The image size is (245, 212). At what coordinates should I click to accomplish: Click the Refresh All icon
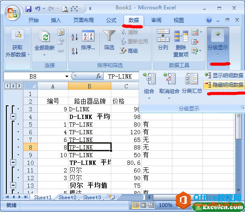tap(45, 36)
